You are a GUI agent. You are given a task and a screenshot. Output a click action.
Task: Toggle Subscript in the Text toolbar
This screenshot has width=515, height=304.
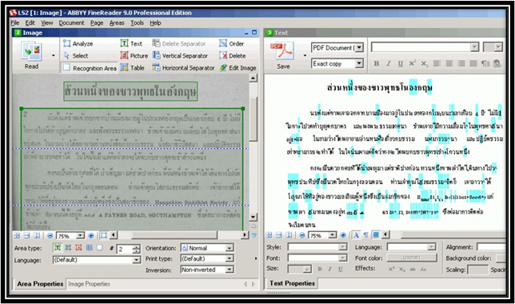point(425,64)
